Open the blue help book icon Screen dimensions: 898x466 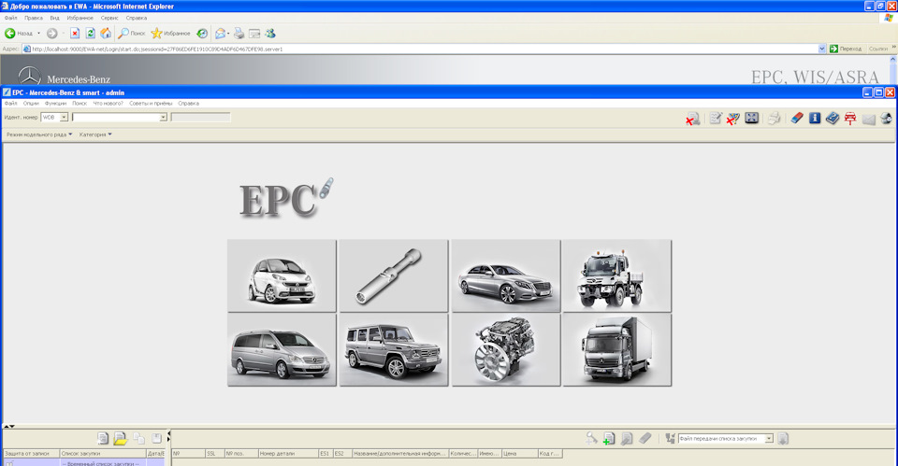click(x=833, y=118)
